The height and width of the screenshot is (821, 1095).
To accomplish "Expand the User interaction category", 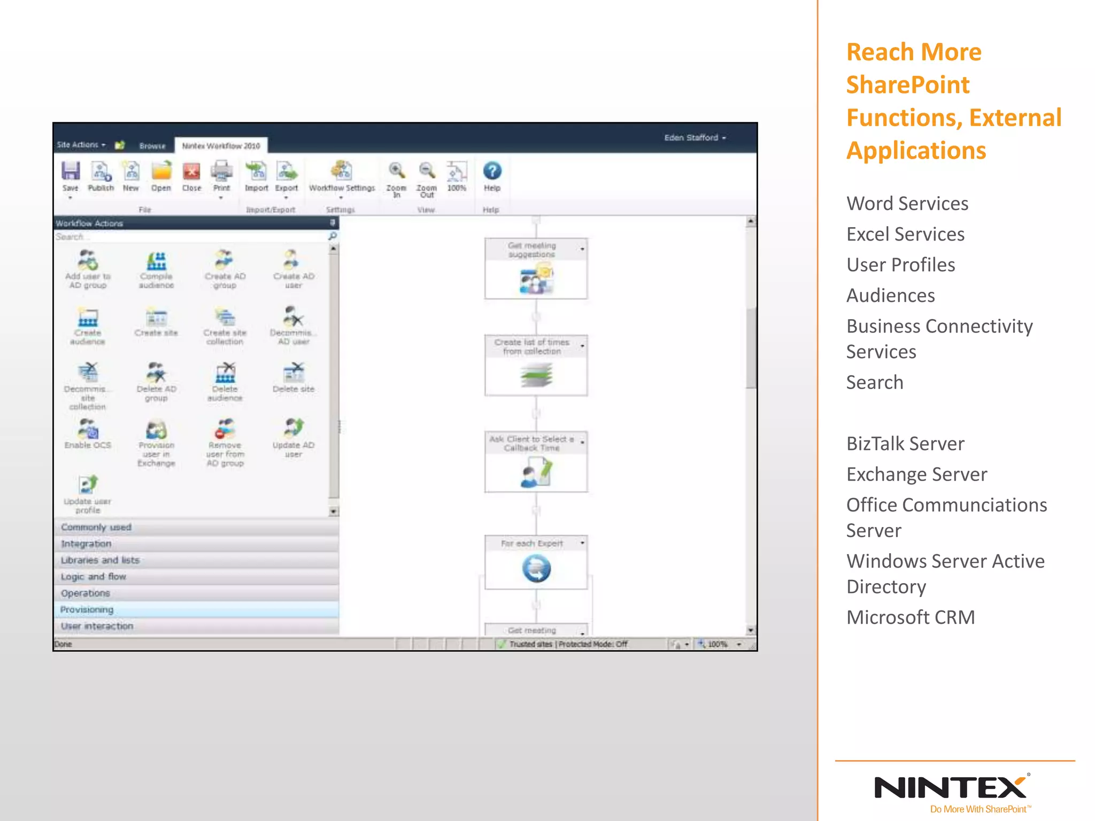I will 197,626.
